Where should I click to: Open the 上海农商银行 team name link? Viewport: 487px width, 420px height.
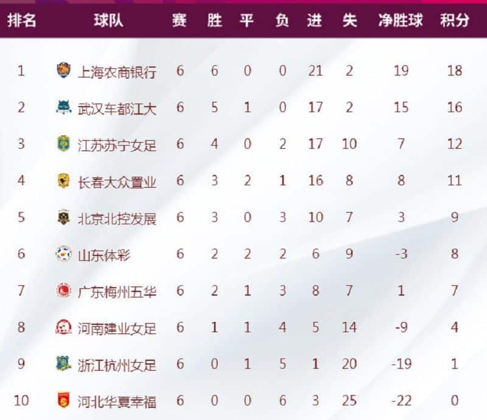click(117, 71)
